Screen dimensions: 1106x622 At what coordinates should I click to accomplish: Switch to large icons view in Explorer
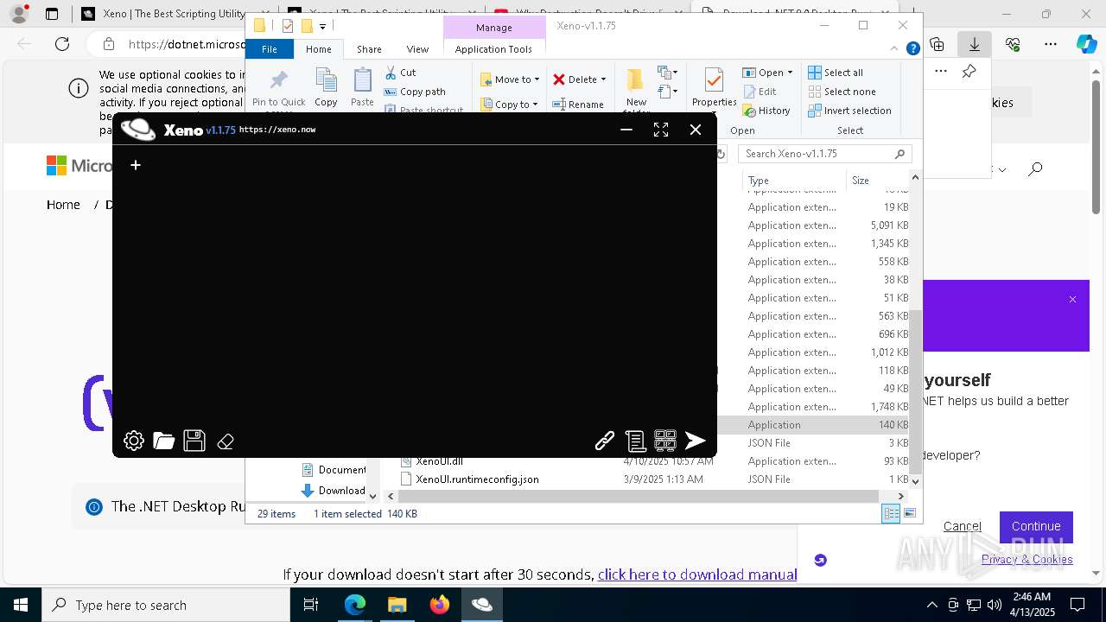pyautogui.click(x=910, y=514)
